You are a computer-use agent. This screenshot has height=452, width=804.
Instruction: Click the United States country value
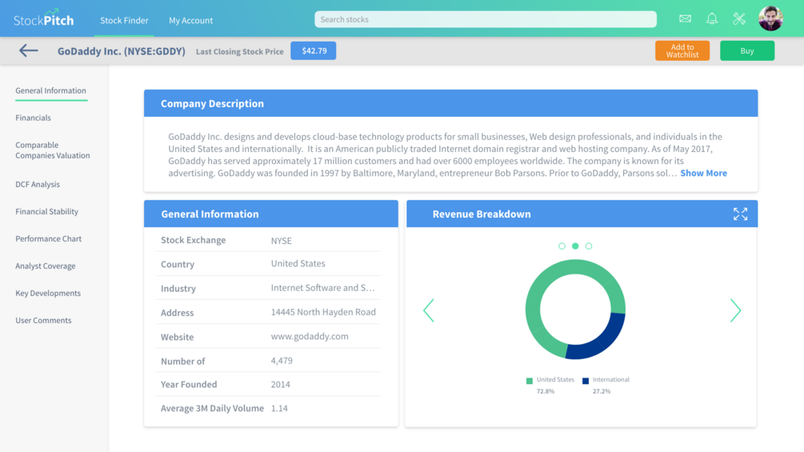coord(298,263)
